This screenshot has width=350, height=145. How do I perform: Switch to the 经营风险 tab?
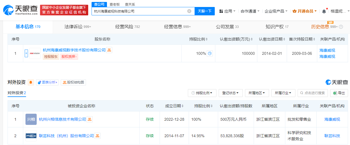point(128,27)
